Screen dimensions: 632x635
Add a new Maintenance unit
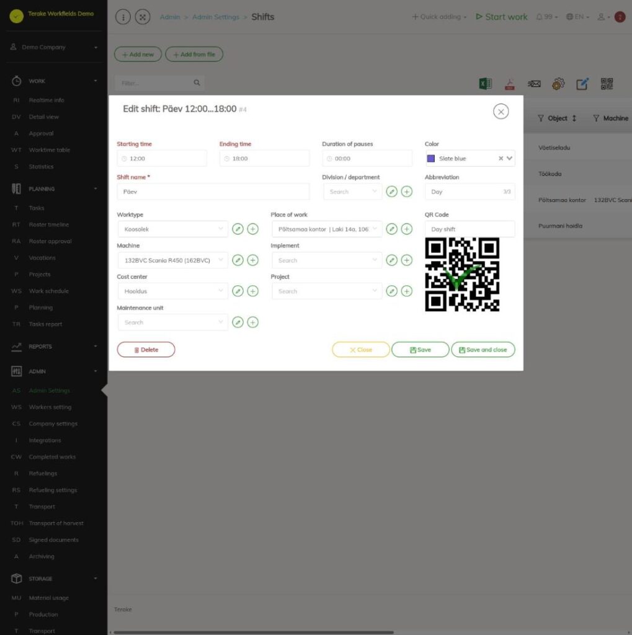coord(253,322)
